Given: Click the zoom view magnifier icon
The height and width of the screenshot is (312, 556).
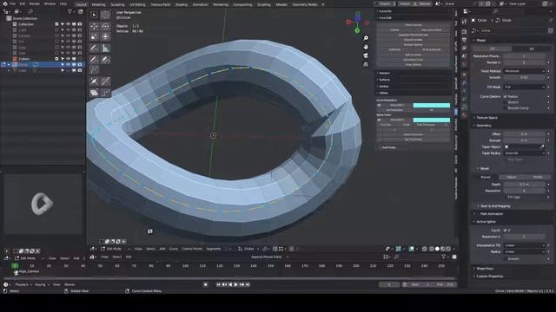Looking at the screenshot, I should point(366,38).
